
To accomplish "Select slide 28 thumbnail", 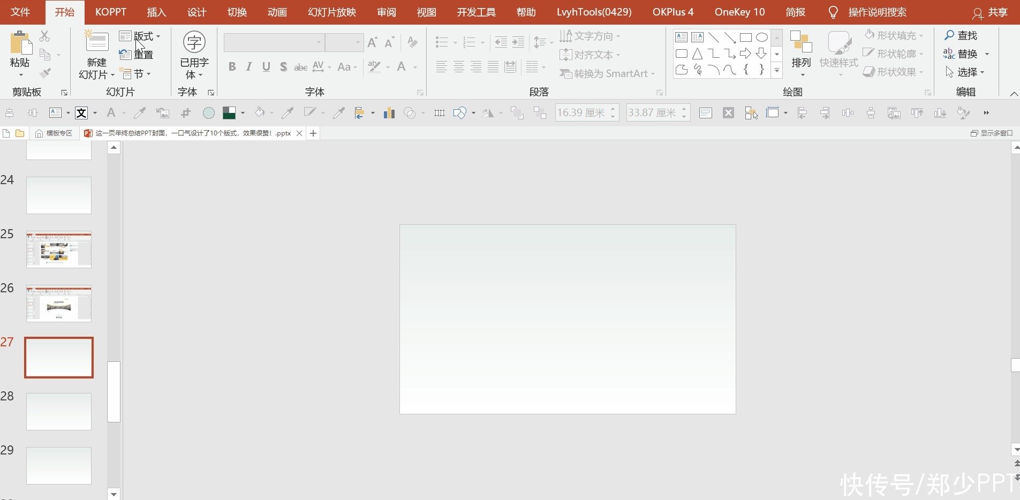I will [x=59, y=412].
